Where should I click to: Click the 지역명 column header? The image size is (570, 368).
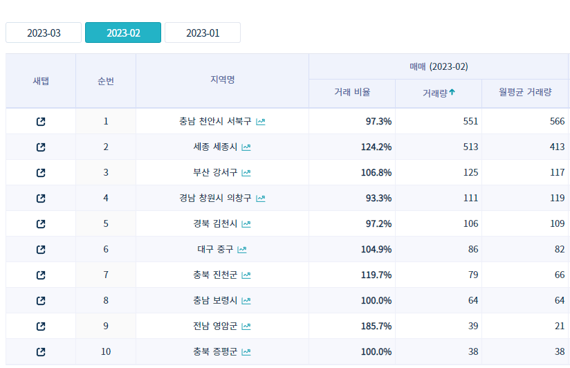pos(223,80)
